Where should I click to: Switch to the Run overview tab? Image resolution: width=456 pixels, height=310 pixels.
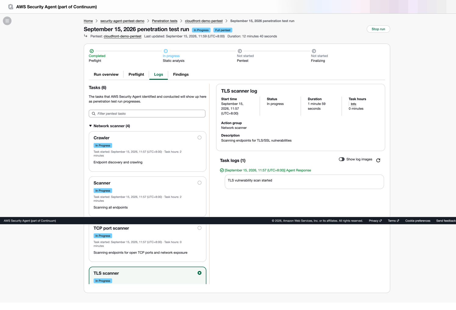pos(106,74)
